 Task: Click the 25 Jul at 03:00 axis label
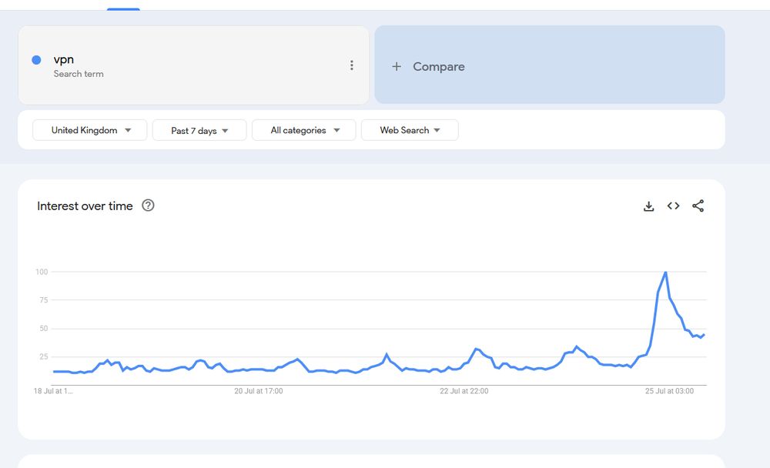pyautogui.click(x=669, y=391)
